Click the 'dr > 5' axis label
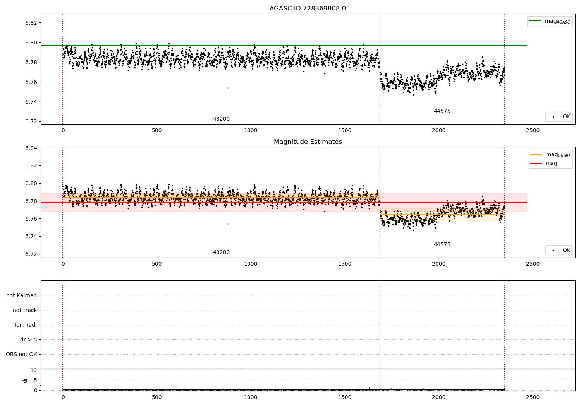581x406 pixels. click(x=29, y=339)
